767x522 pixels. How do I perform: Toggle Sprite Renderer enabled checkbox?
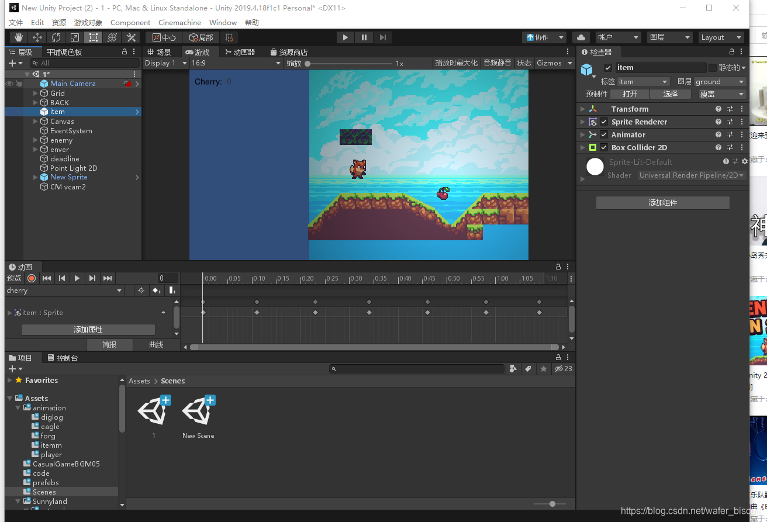coord(604,122)
